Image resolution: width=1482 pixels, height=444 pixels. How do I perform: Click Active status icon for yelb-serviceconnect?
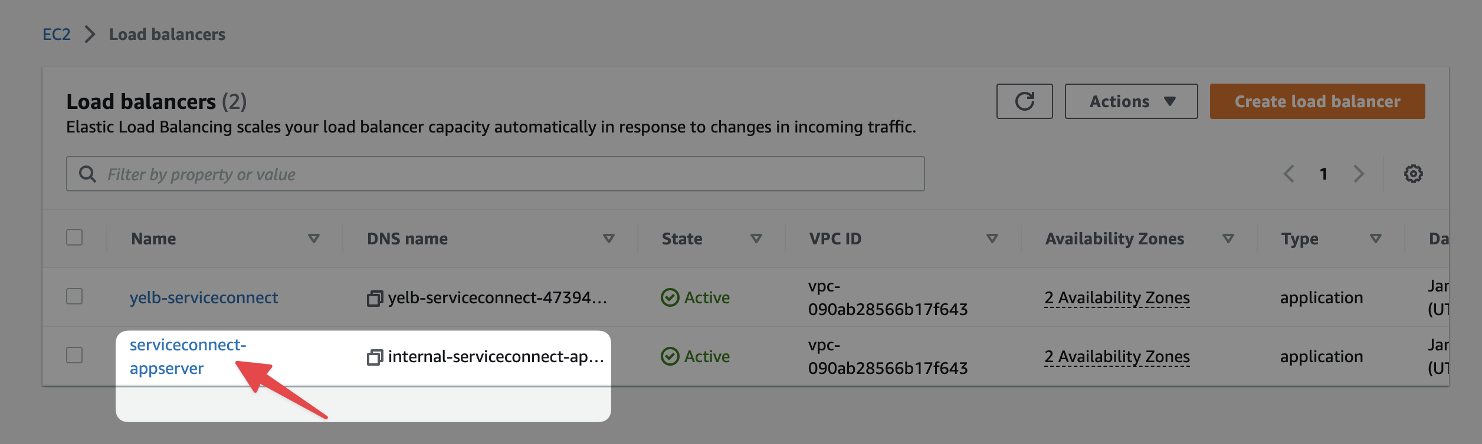tap(670, 297)
